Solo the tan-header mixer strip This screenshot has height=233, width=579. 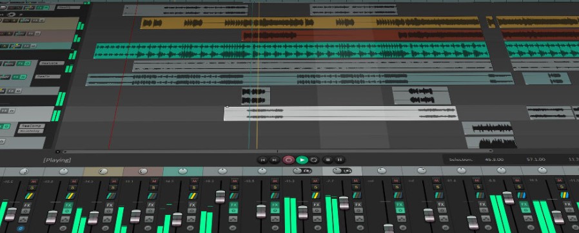(x=113, y=189)
